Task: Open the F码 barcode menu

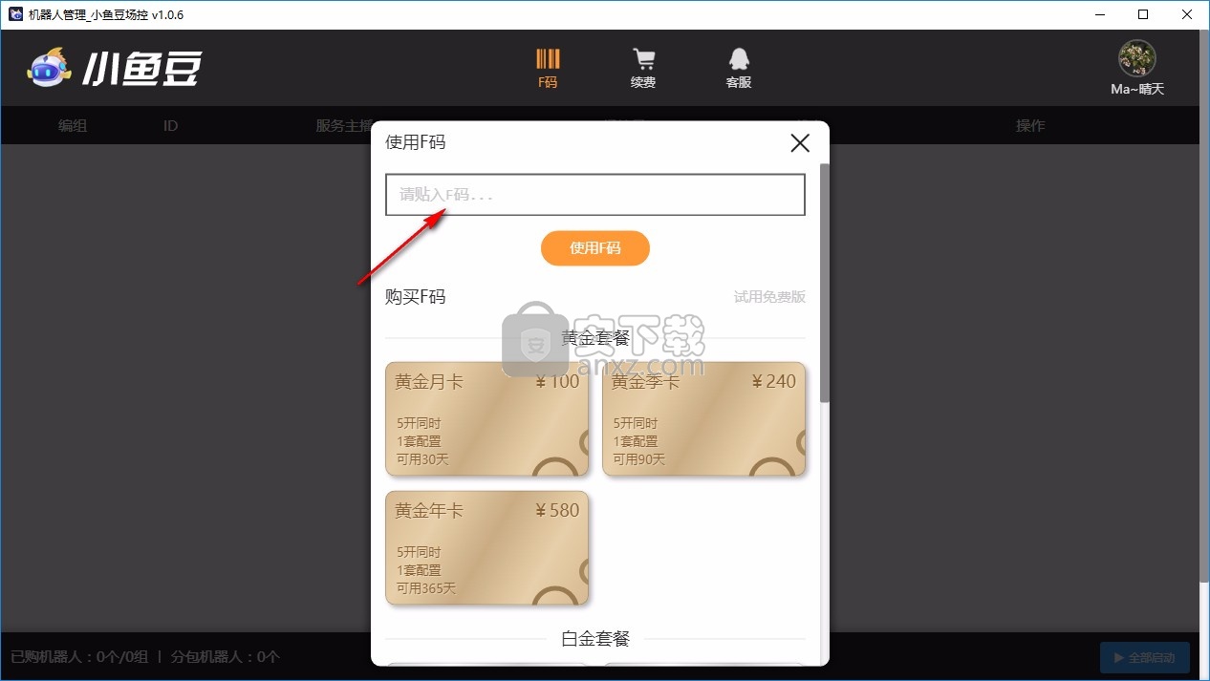Action: [548, 68]
